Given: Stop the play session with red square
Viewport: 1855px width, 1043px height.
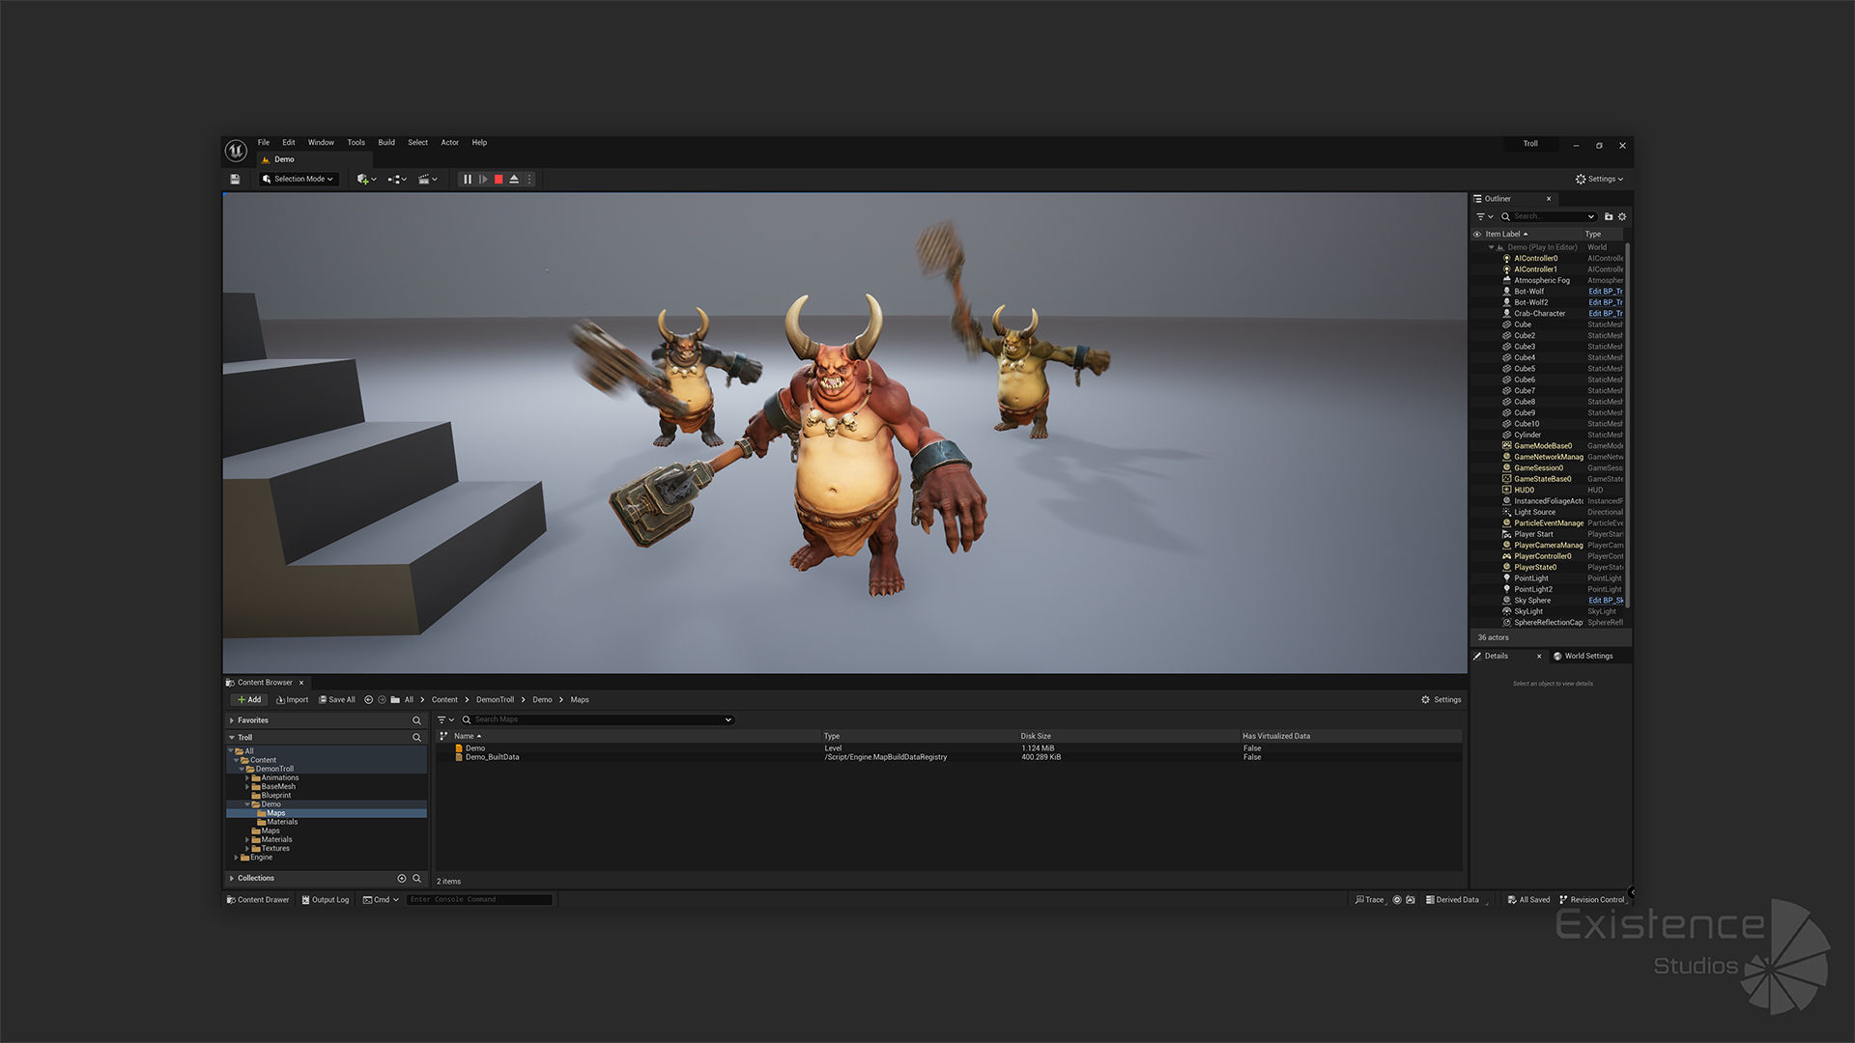Looking at the screenshot, I should [499, 180].
